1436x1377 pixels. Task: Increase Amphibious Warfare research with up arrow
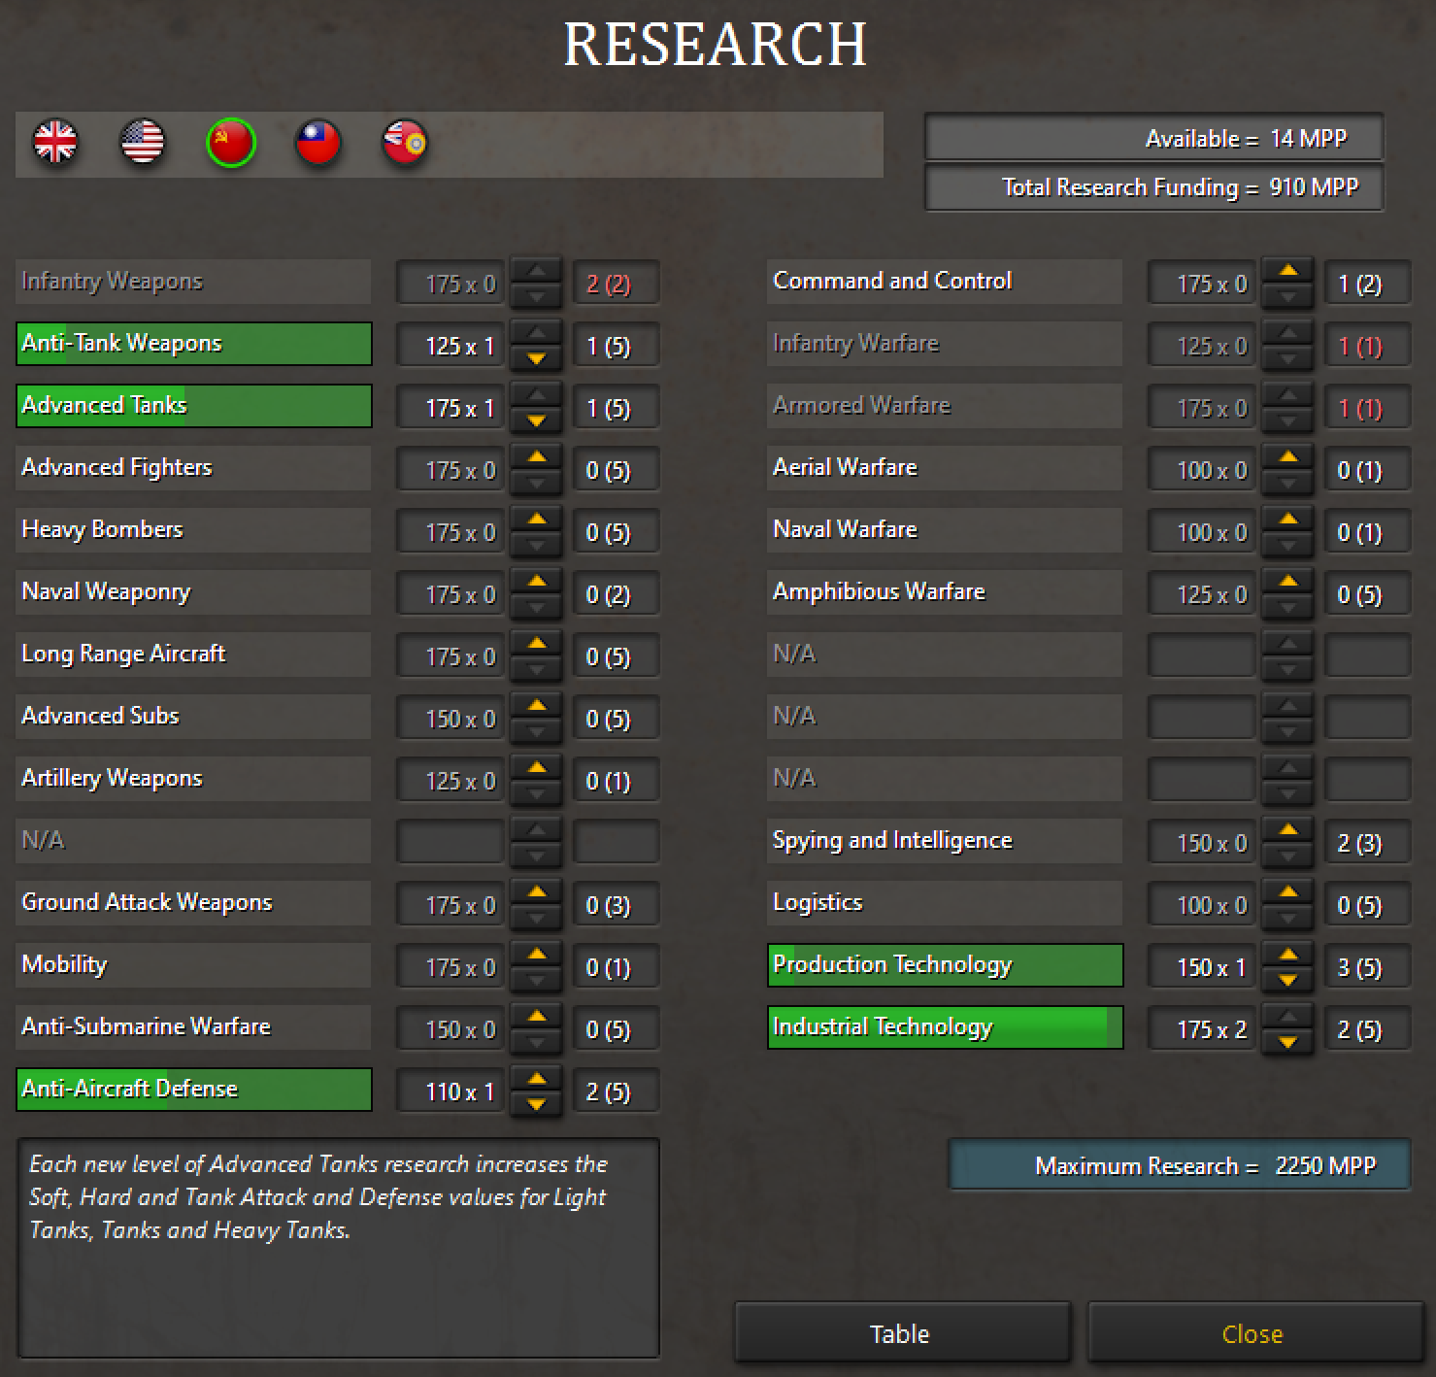tap(1288, 583)
